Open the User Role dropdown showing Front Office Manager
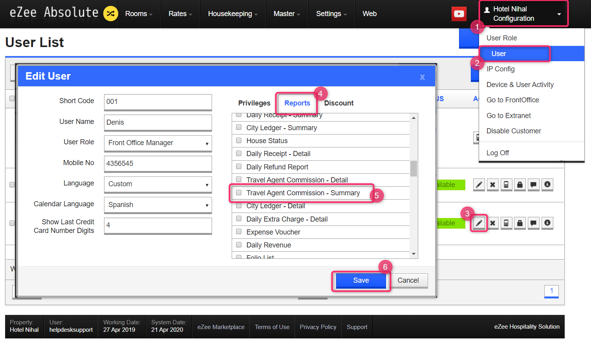591x340 pixels. [158, 143]
